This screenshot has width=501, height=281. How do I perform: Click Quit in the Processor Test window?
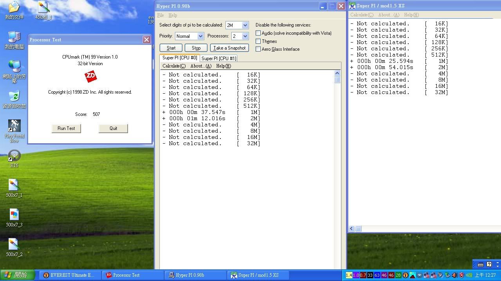pos(113,128)
